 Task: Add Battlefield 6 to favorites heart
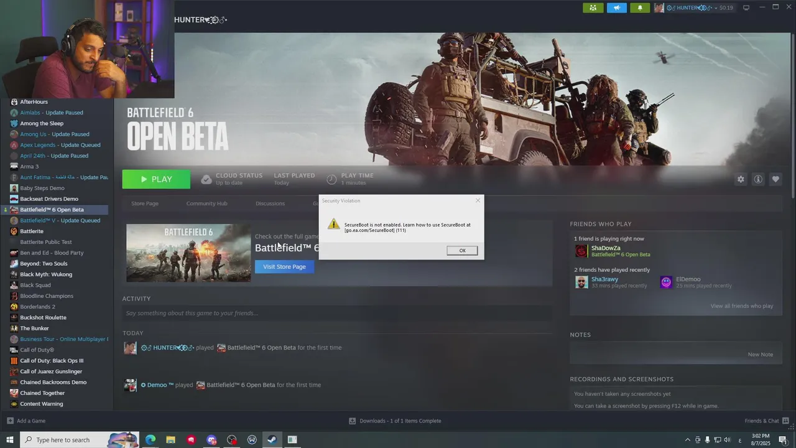[x=775, y=179]
